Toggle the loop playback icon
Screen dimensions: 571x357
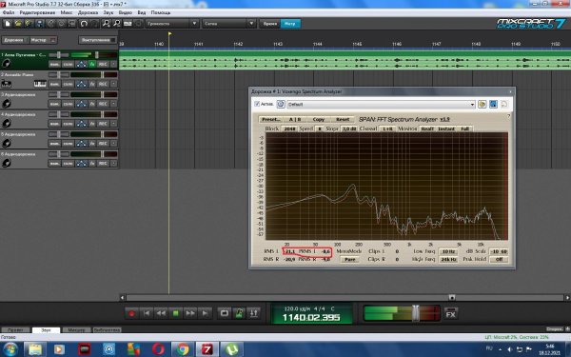click(x=225, y=313)
